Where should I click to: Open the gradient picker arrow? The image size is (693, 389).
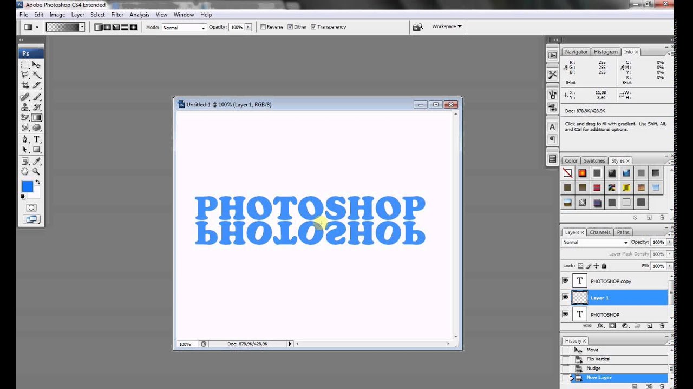click(82, 27)
